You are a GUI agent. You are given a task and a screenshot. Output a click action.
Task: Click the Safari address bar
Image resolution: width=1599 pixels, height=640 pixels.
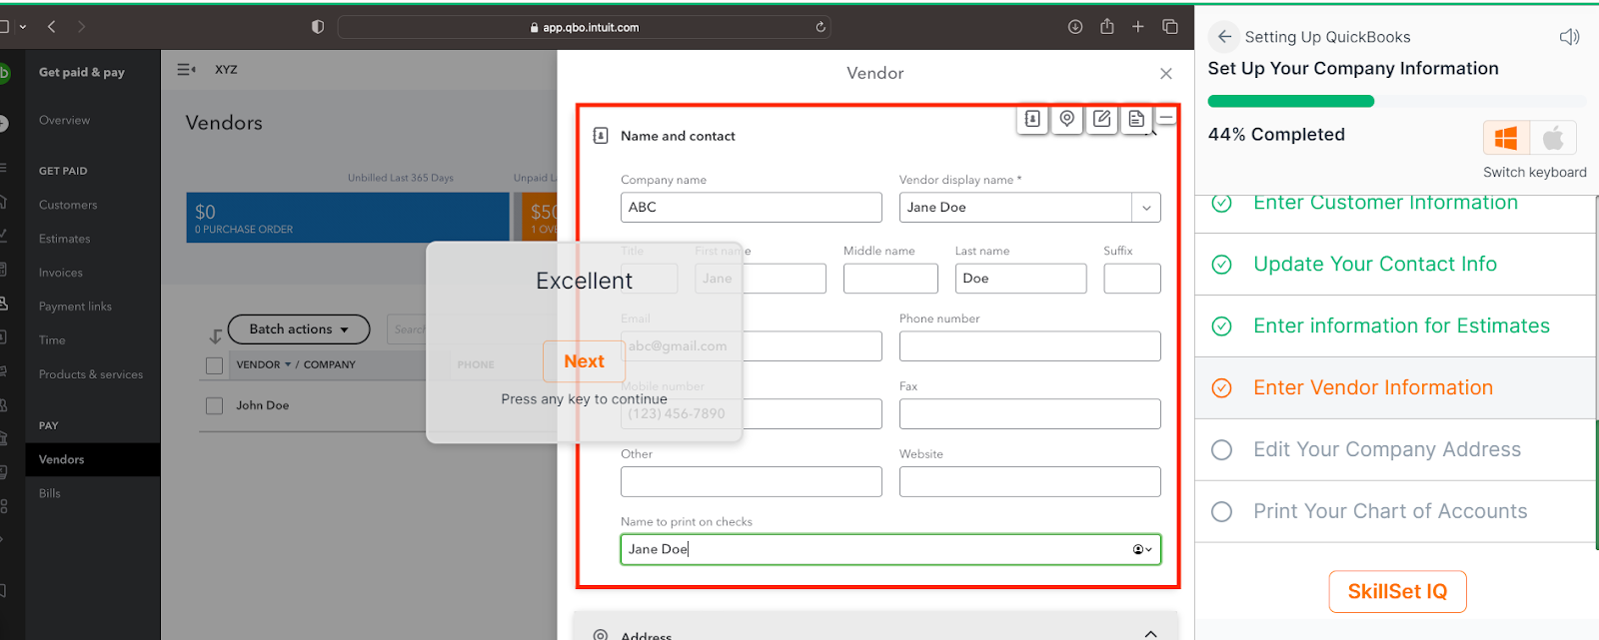pos(584,27)
